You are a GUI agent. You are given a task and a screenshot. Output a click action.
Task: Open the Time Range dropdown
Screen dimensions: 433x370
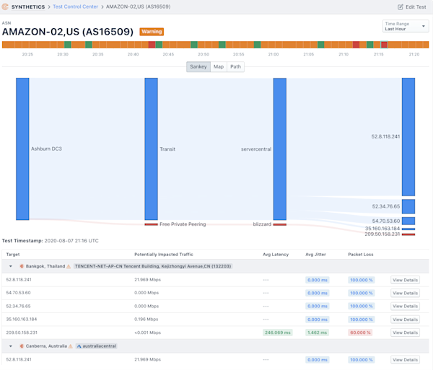406,26
